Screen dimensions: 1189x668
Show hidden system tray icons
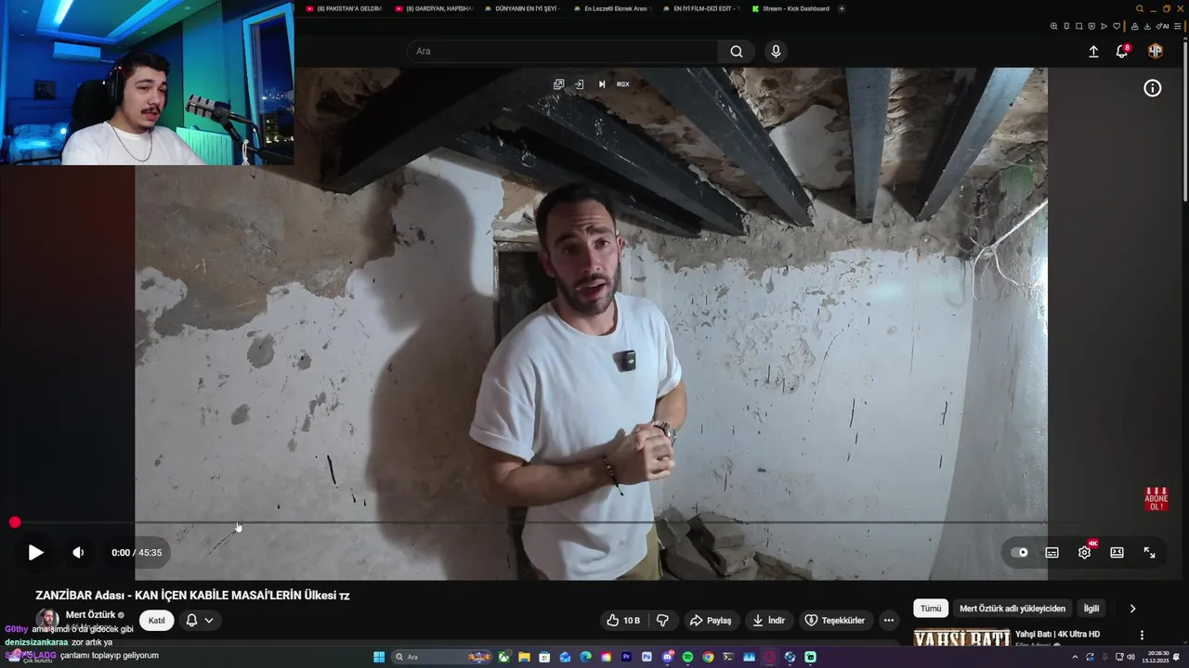1075,657
